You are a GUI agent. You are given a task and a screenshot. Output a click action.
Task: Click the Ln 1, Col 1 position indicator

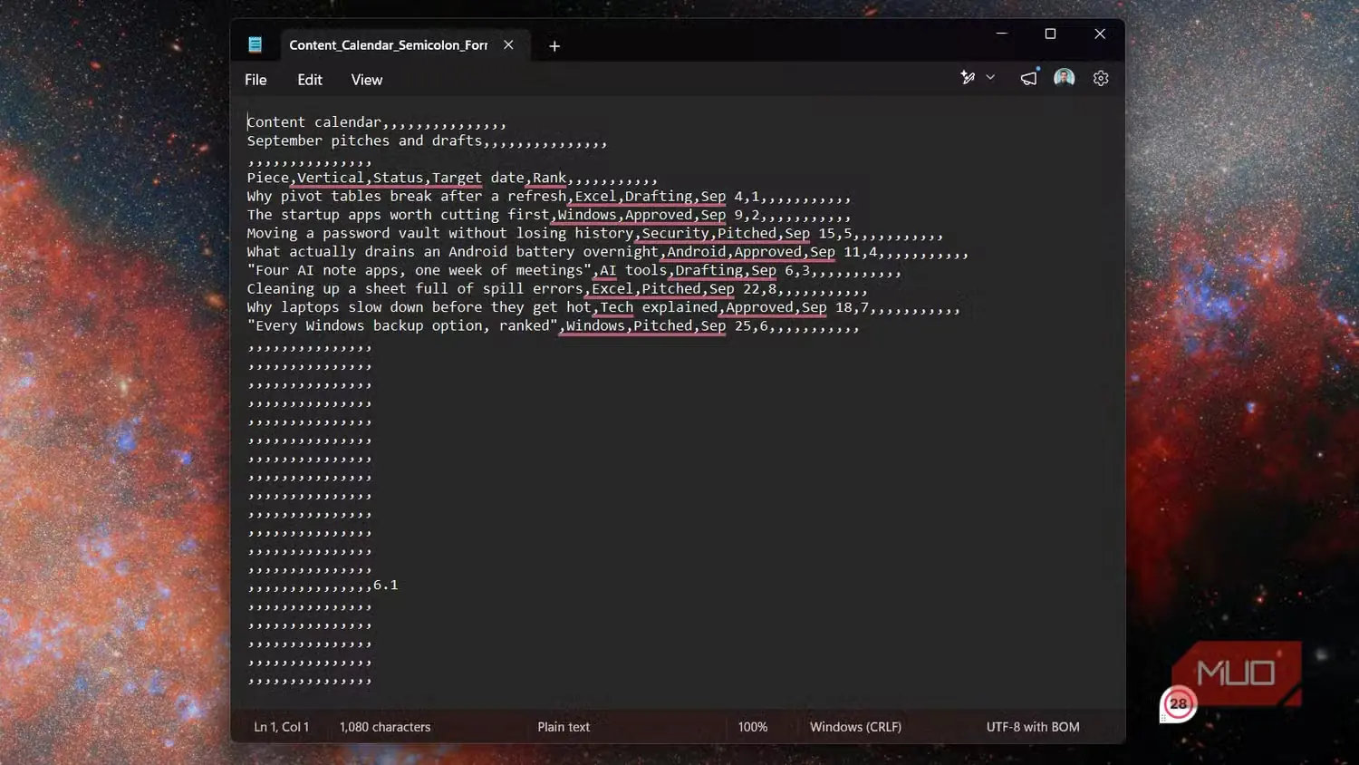[x=282, y=727]
